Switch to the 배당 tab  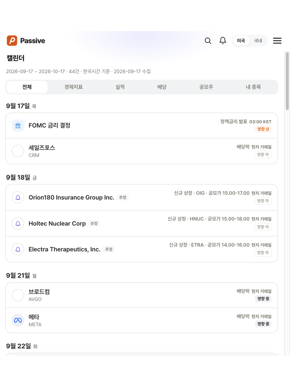162,87
